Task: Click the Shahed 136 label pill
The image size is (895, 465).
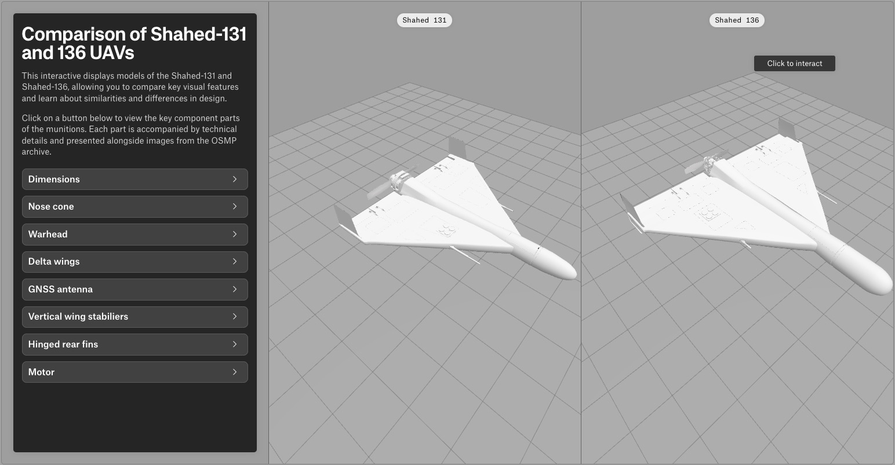Action: point(737,20)
